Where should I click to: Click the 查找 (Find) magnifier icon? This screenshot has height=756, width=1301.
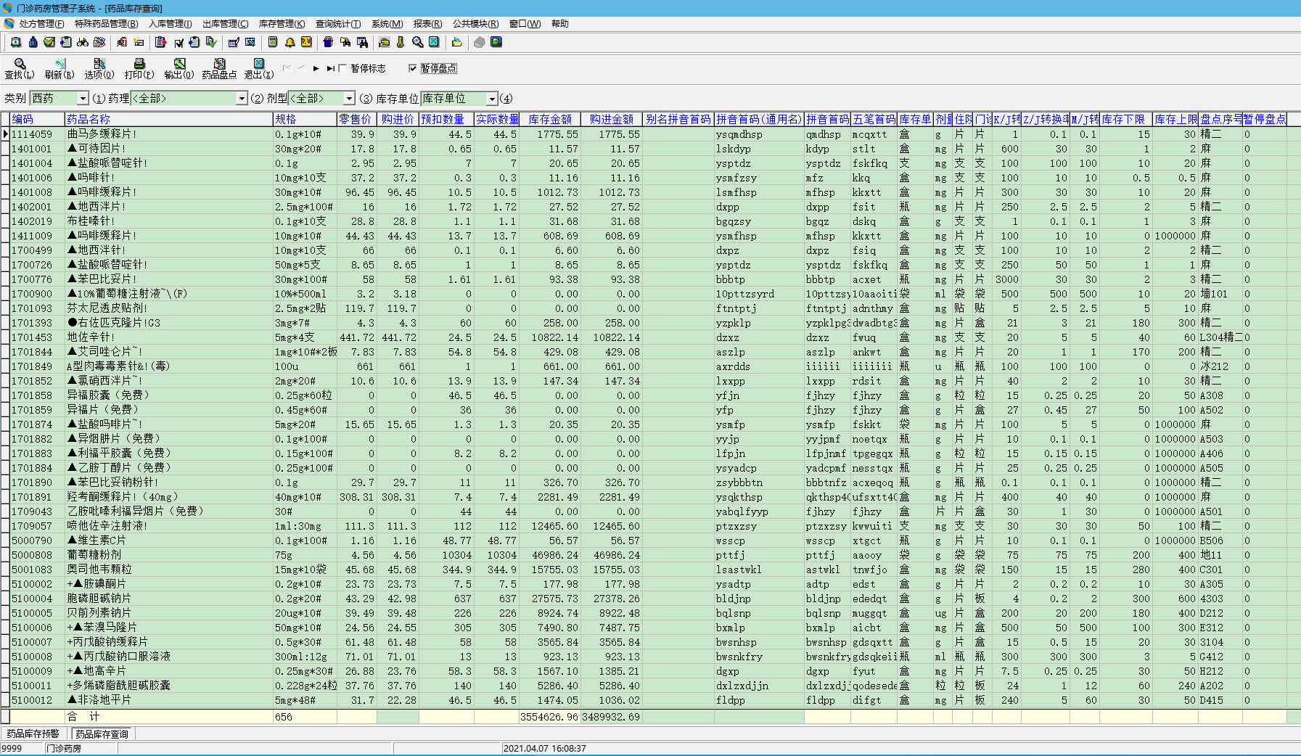(20, 65)
